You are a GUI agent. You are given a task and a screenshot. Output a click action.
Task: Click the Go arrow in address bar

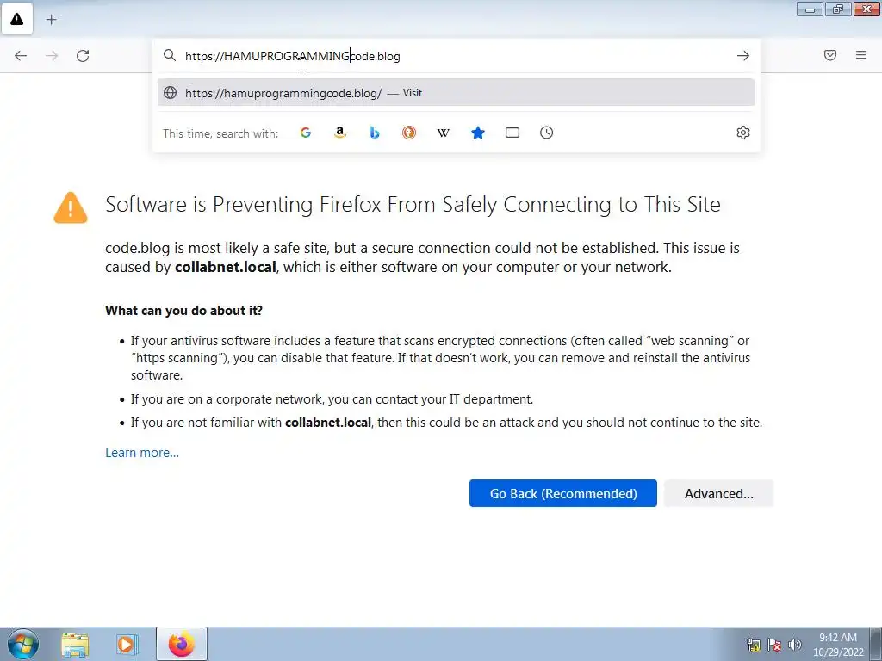tap(743, 56)
